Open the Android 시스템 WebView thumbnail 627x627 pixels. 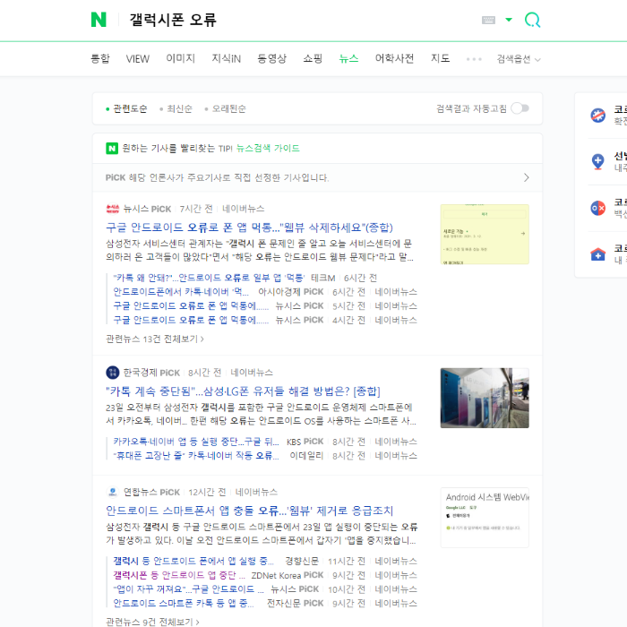[x=485, y=518]
